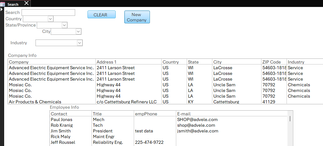This screenshot has height=146, width=323.
Task: Select the Search tab
Action: click(15, 3)
